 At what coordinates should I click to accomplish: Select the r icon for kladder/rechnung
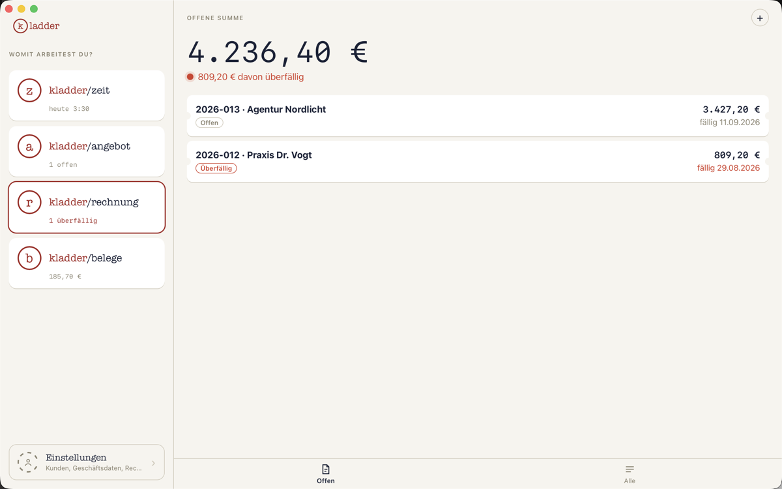pos(29,202)
